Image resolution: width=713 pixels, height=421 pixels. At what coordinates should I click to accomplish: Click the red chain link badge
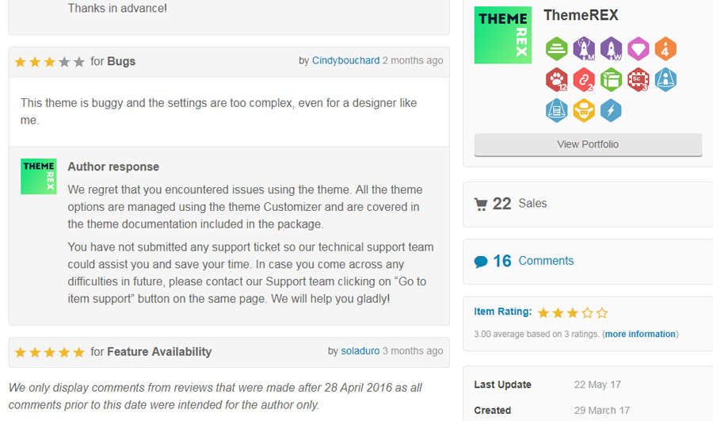tap(584, 80)
